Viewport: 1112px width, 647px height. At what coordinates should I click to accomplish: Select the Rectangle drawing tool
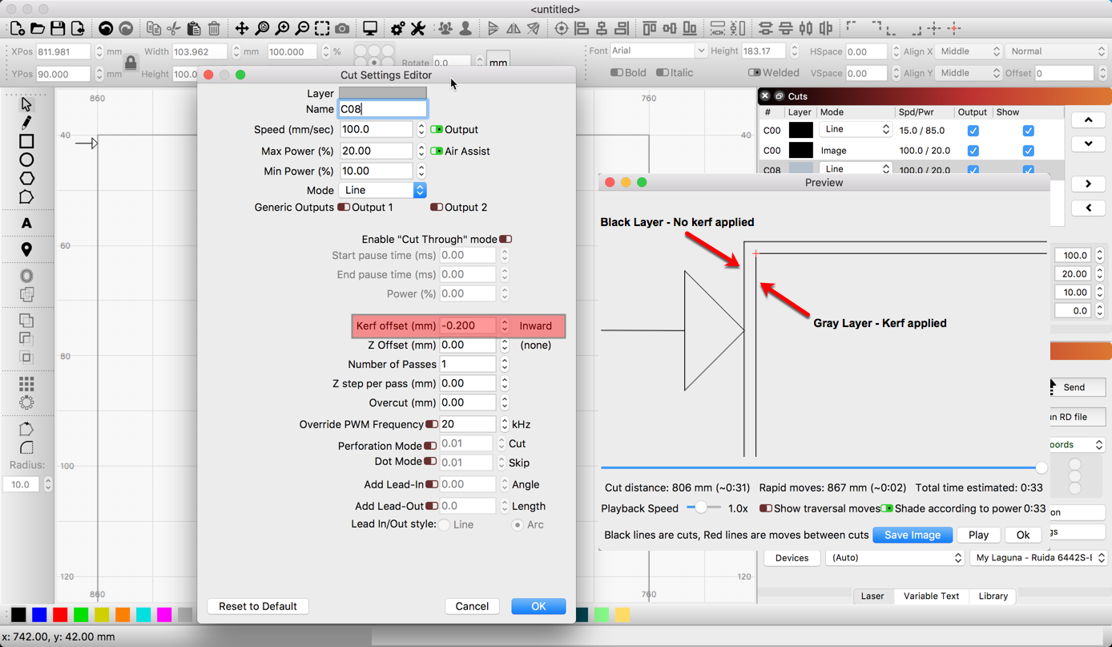(26, 140)
